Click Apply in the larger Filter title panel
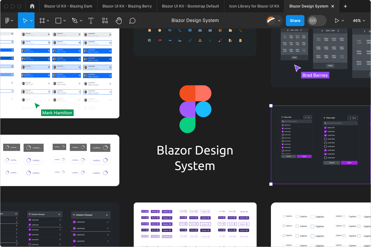Screen dimensions: 371x247 click(x=349, y=163)
